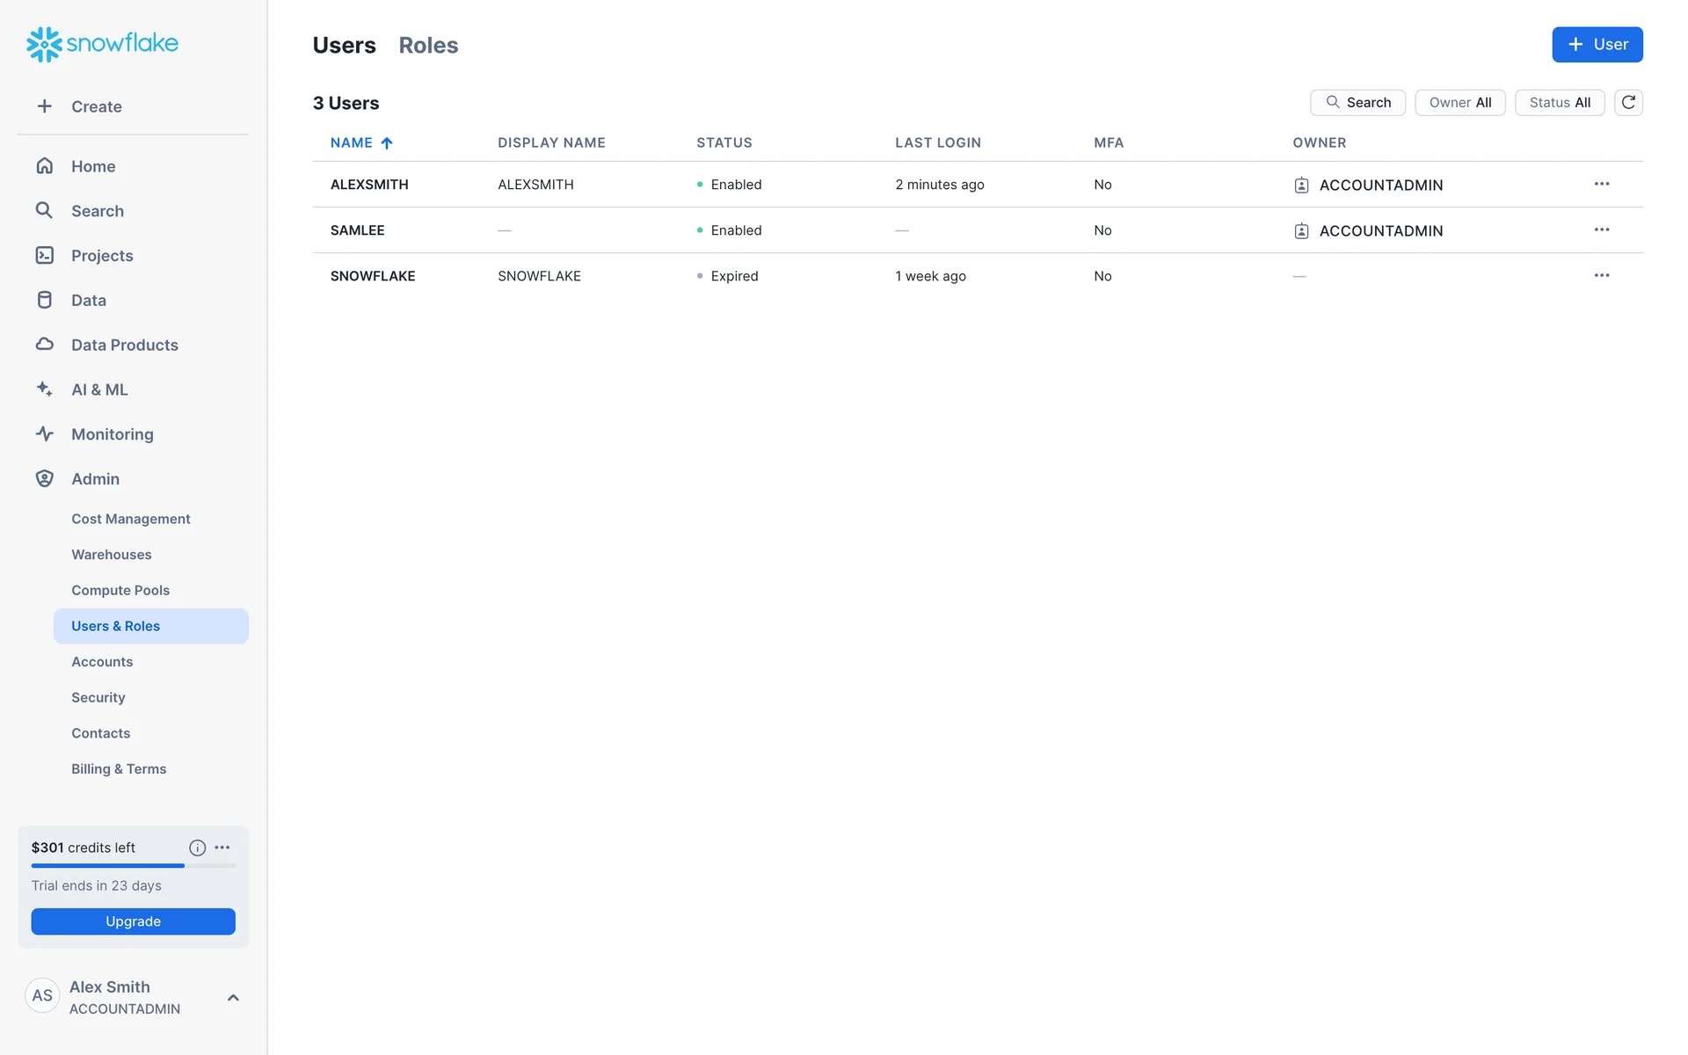Viewport: 1688px width, 1055px height.
Task: Open more options for ALEXSMITH row
Action: 1601,185
